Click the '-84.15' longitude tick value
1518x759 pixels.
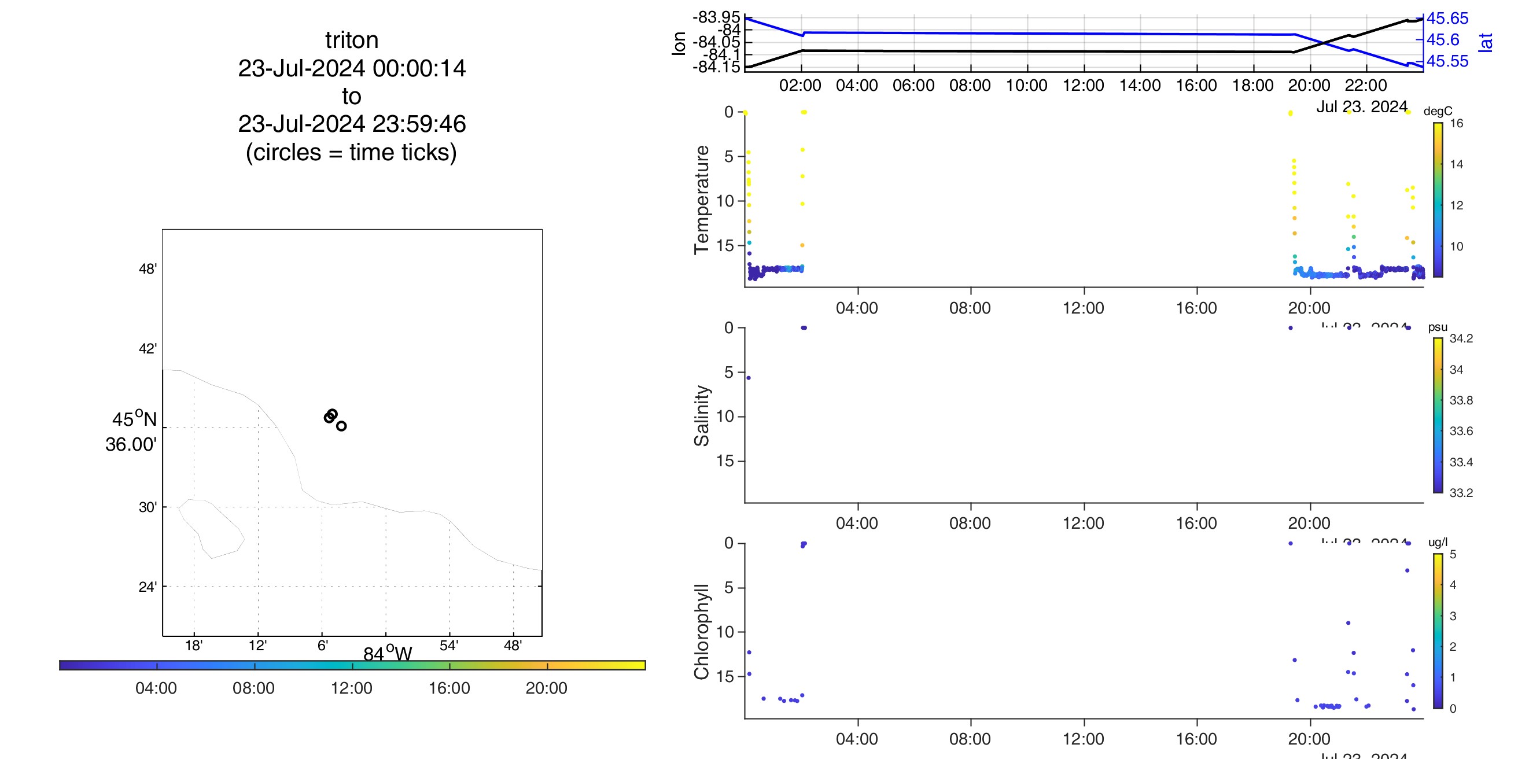[x=716, y=67]
